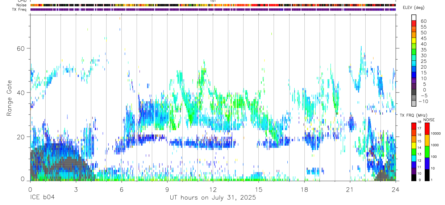The height and width of the screenshot is (205, 445).
Task: Pick the blue ELEV segment between 10 and 15
Action: tap(414, 75)
